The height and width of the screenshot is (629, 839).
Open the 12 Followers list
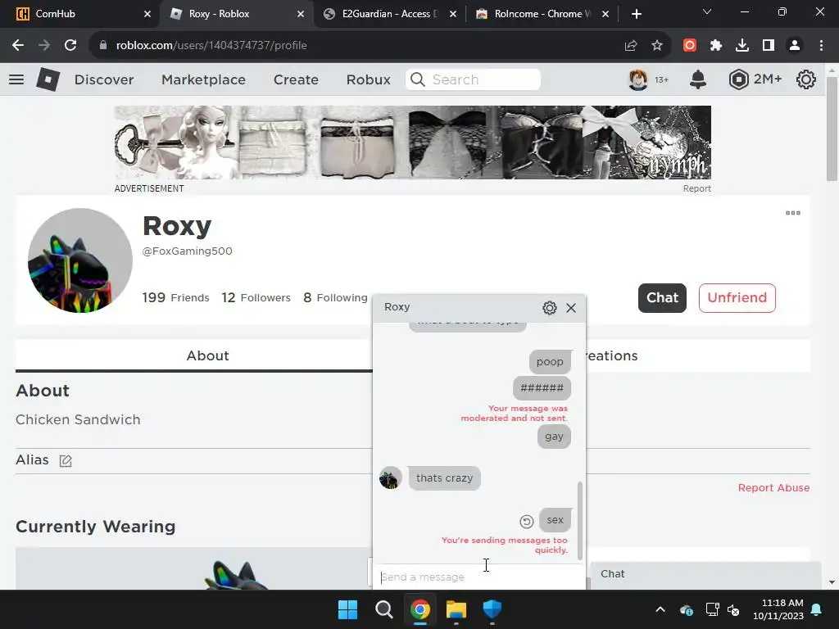pyautogui.click(x=256, y=297)
